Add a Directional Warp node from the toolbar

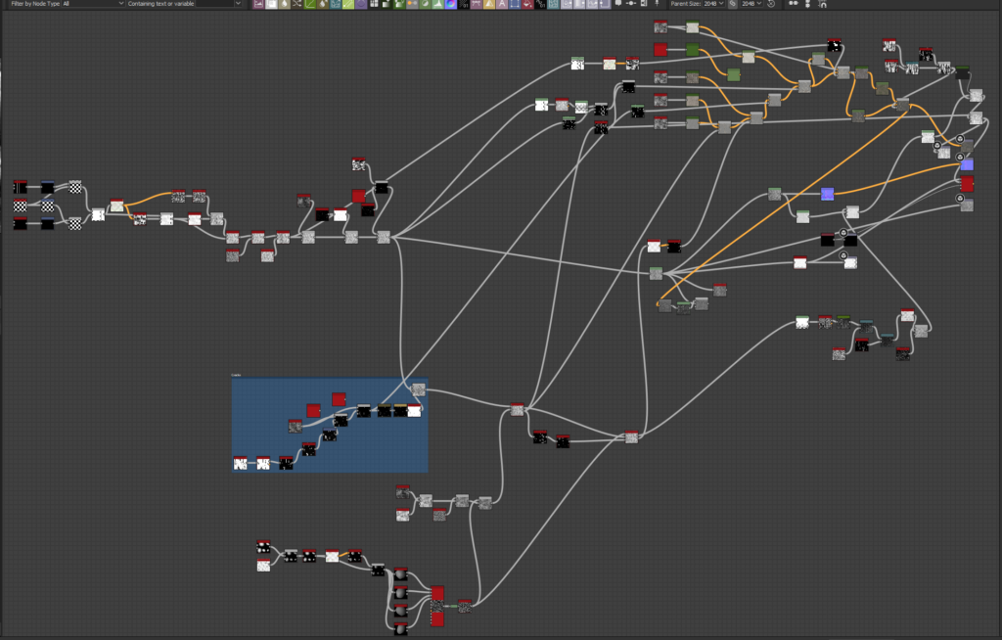tap(336, 4)
